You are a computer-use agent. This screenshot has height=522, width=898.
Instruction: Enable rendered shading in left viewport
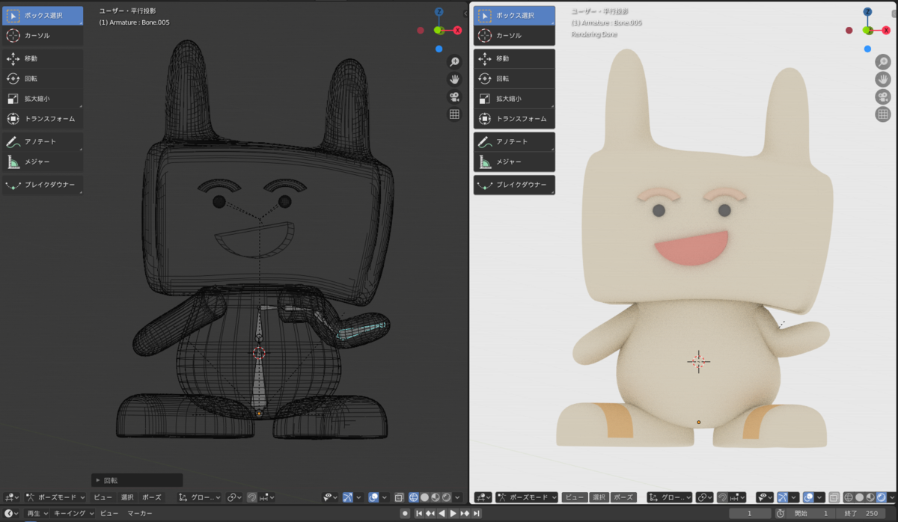pyautogui.click(x=446, y=497)
